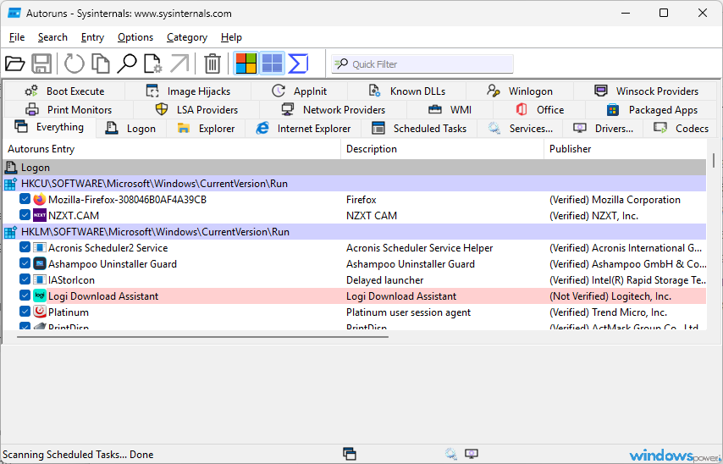
Task: Switch to the Drivers tab
Action: (x=603, y=128)
